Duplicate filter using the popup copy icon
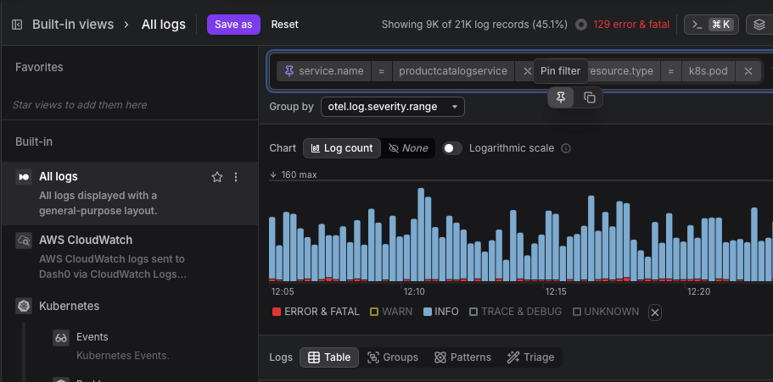The height and width of the screenshot is (382, 773). click(x=590, y=97)
